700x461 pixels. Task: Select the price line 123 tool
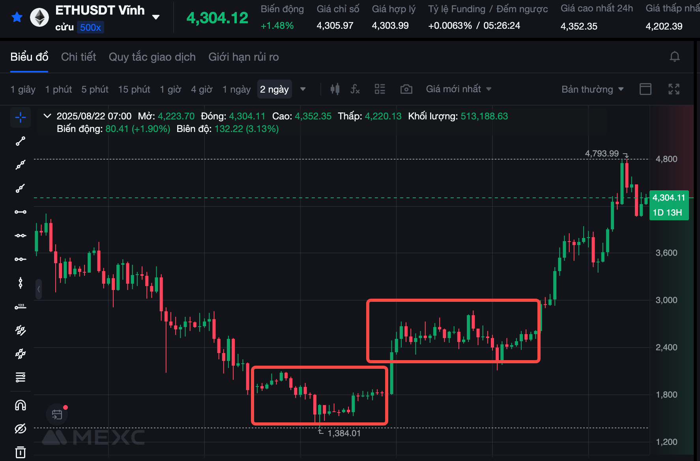pyautogui.click(x=21, y=307)
